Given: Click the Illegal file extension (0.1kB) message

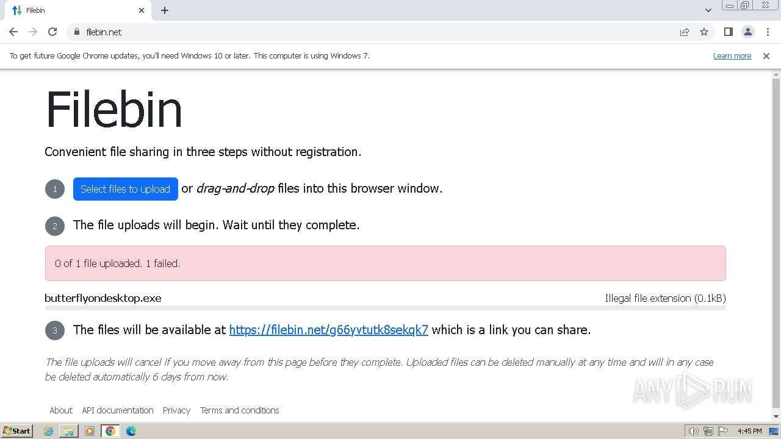Looking at the screenshot, I should 665,298.
